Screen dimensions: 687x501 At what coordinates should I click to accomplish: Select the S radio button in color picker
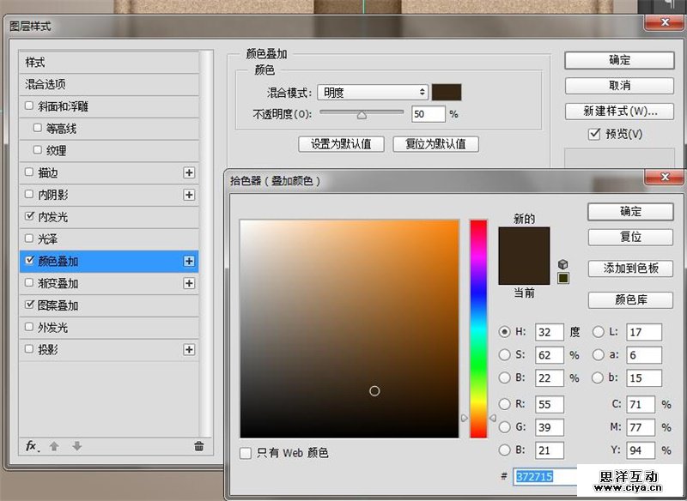click(x=507, y=355)
